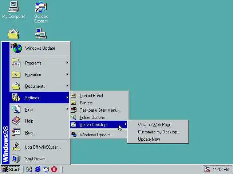The height and width of the screenshot is (174, 233).
Task: Click the Run window icon
Action: point(16,132)
